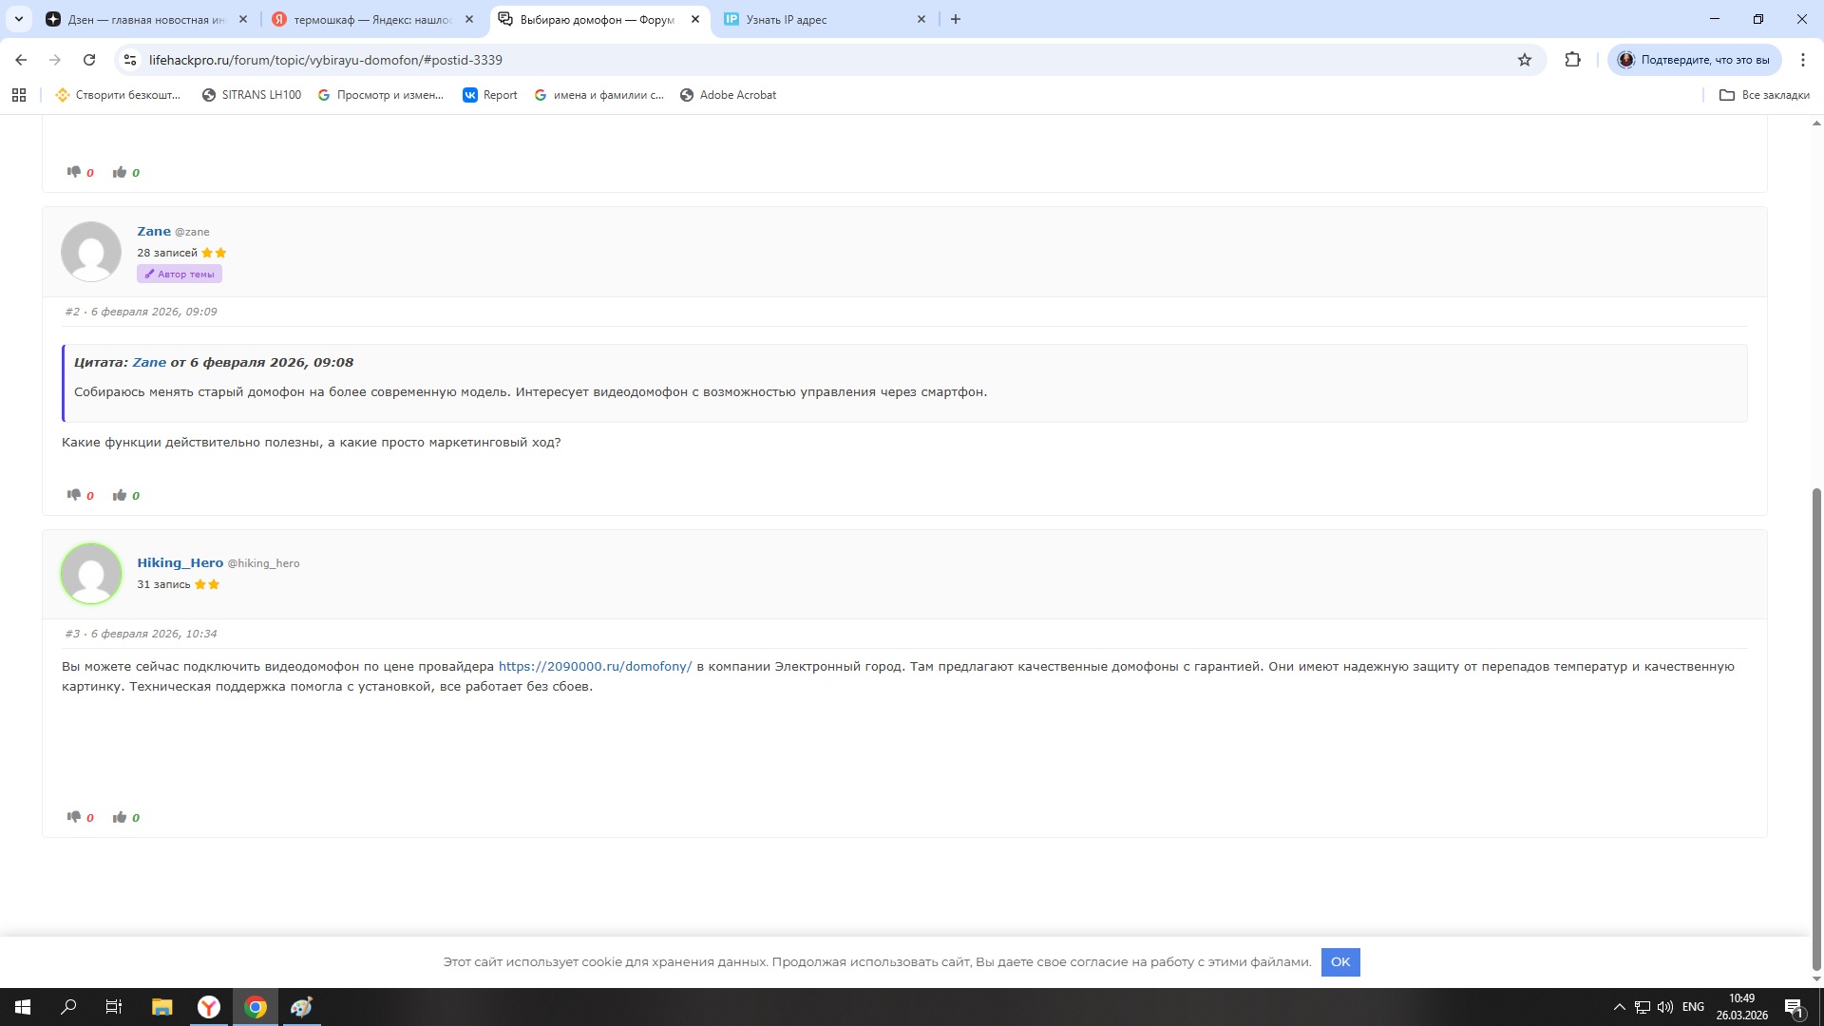Reload the forum page
The height and width of the screenshot is (1026, 1824).
point(89,60)
